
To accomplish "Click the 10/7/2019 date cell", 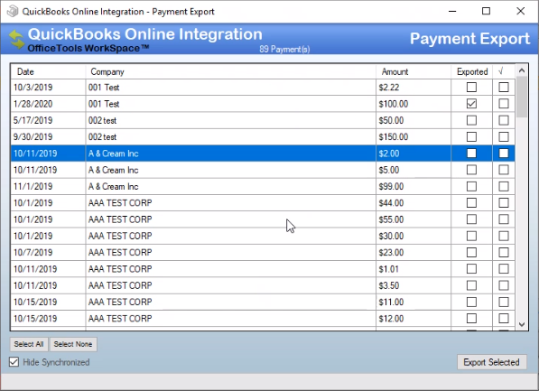I will coord(48,253).
